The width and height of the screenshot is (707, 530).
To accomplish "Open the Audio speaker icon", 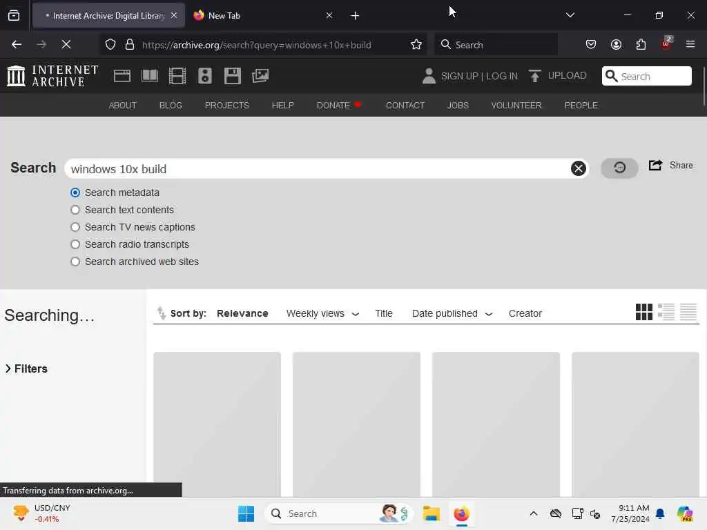I will point(204,76).
